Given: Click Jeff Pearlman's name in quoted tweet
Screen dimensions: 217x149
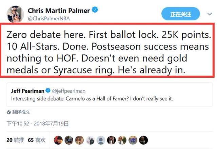Looking at the screenshot, I should pos(27,91).
